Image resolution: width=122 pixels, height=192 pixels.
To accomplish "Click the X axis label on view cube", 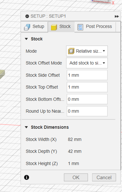I will pyautogui.click(x=113, y=3).
